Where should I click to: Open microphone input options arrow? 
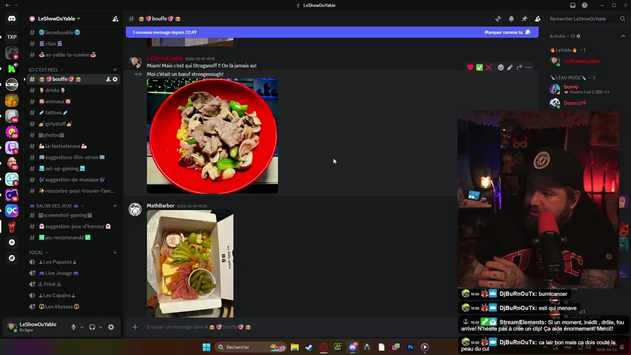[x=82, y=327]
